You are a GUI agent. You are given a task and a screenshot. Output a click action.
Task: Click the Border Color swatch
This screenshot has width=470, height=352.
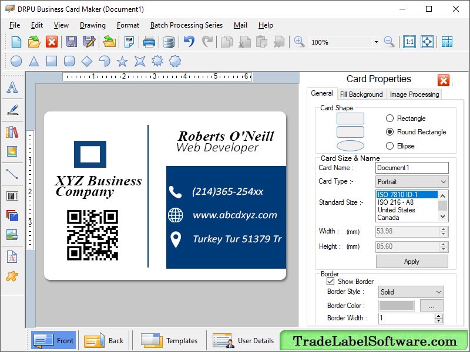click(x=395, y=305)
